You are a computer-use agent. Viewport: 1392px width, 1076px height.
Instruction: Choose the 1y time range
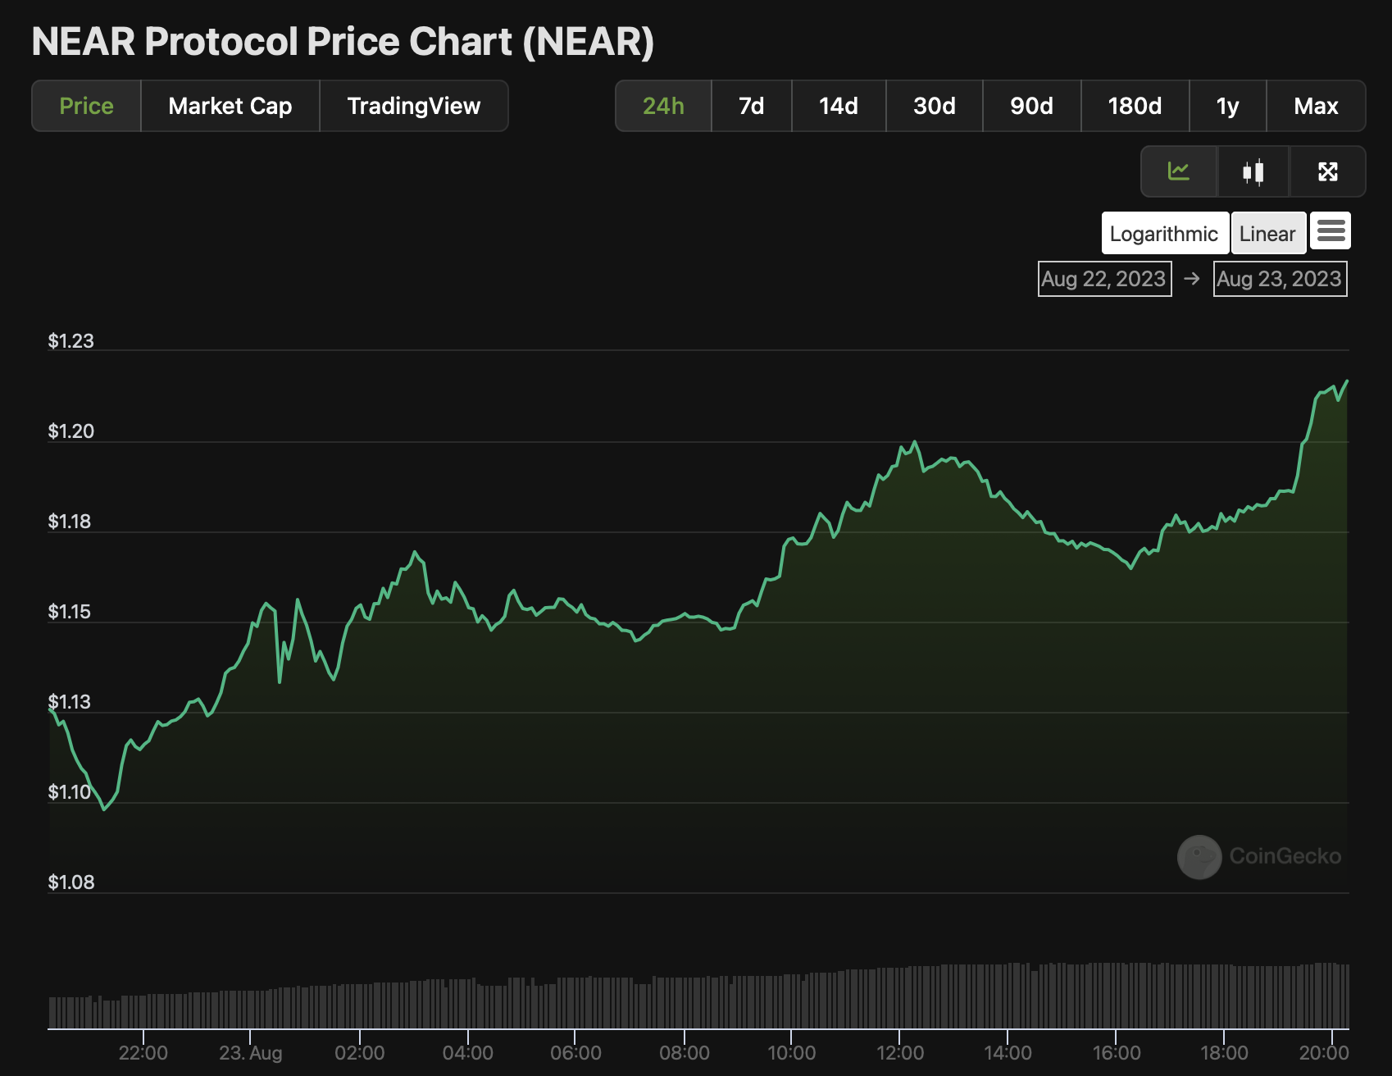[x=1228, y=106]
